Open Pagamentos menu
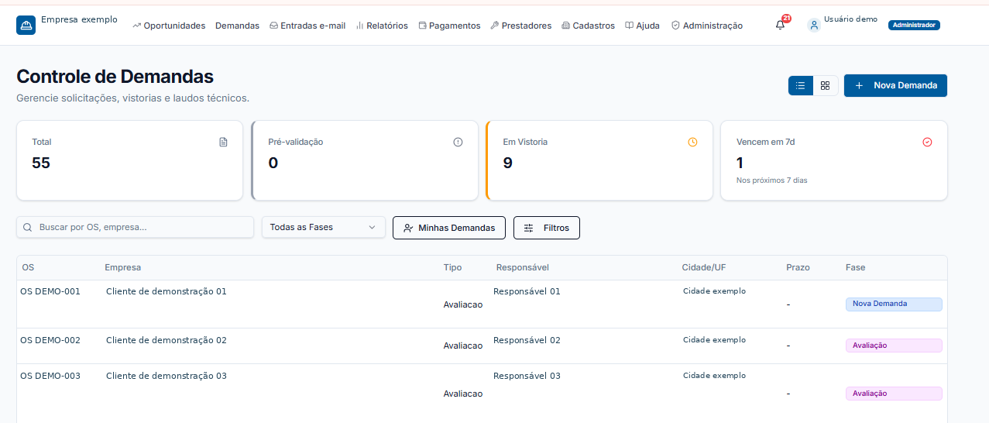The width and height of the screenshot is (989, 423). pos(449,26)
